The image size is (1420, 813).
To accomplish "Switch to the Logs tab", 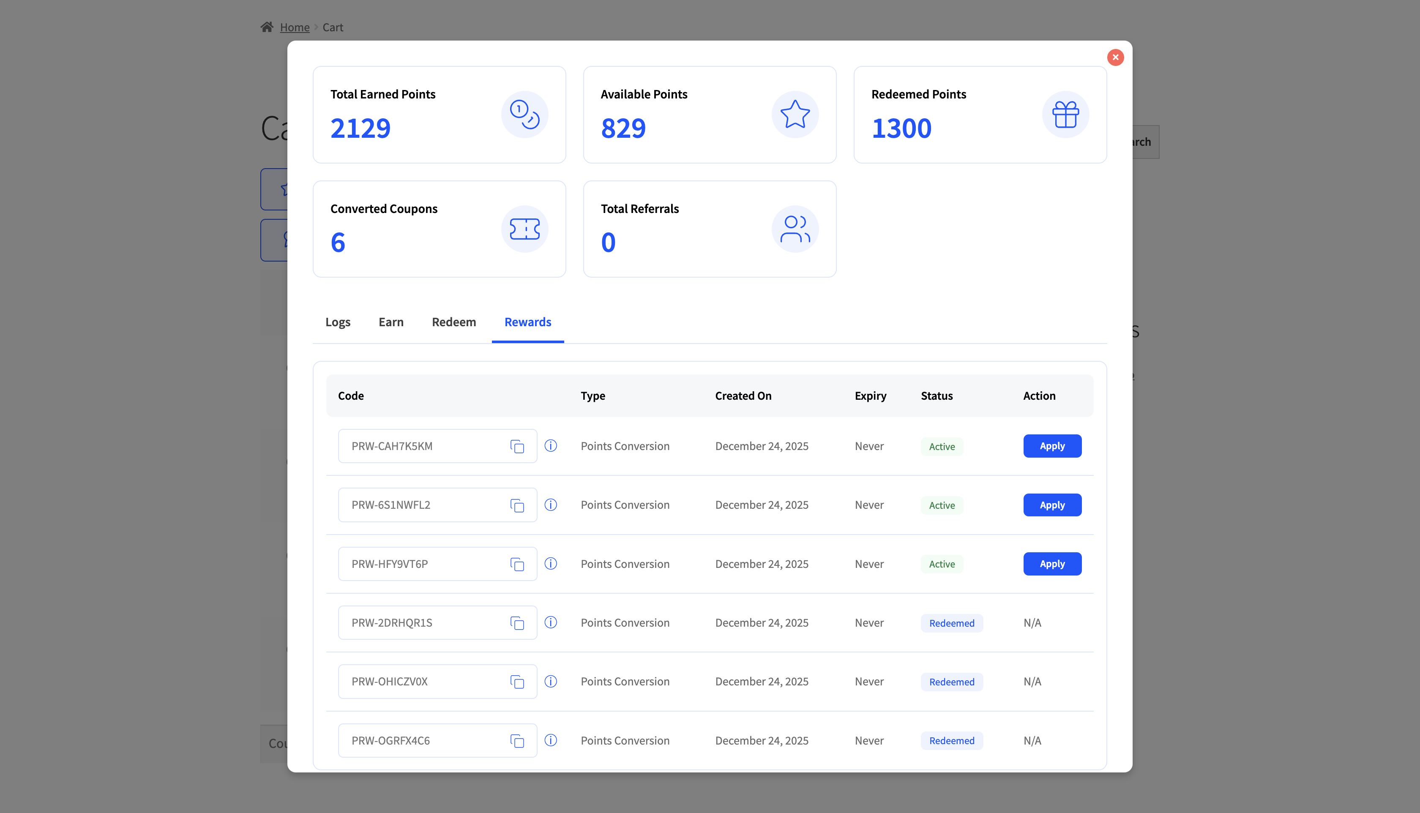I will 337,322.
